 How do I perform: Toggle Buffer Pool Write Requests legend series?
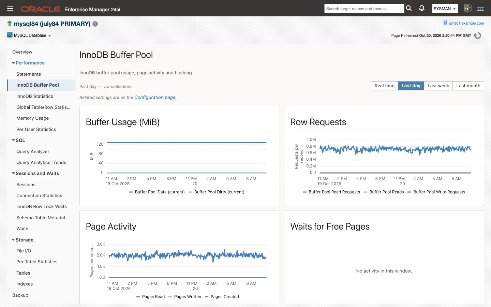coord(436,192)
